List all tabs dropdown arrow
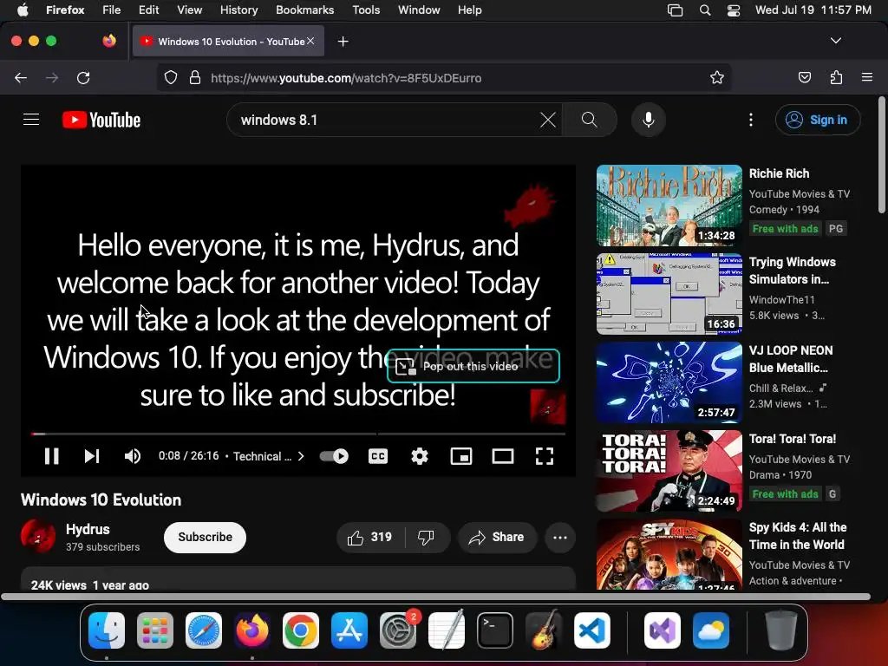 pos(835,41)
